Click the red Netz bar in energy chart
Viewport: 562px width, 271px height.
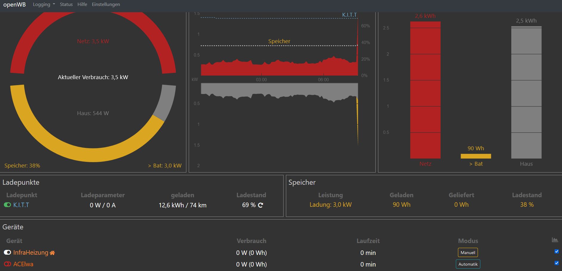(x=425, y=89)
